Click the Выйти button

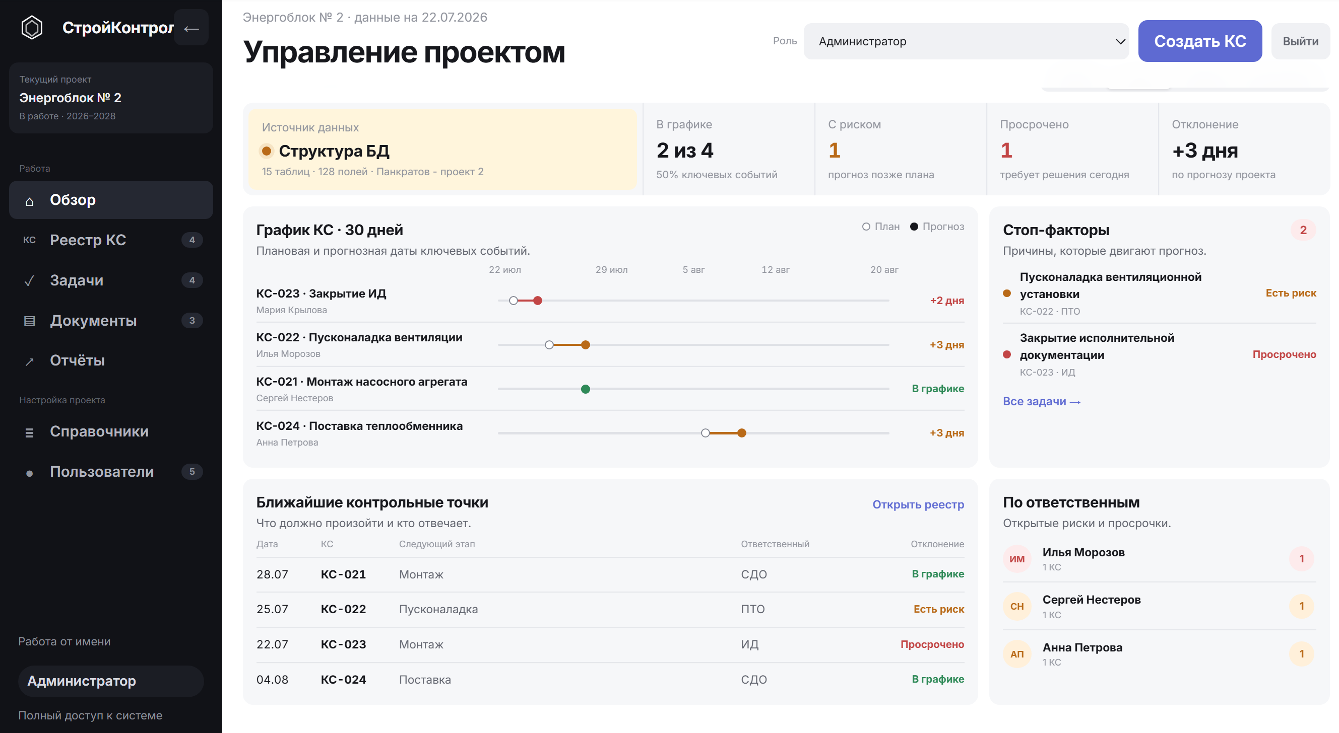1300,41
